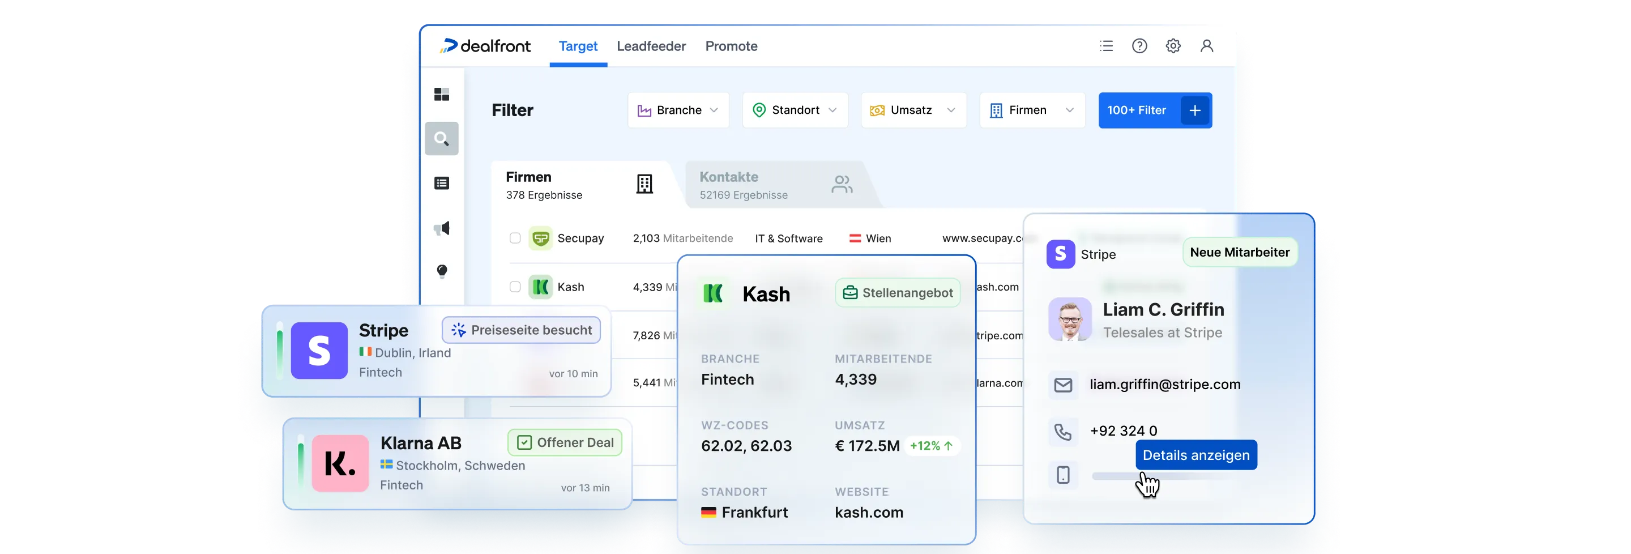Screen dimensions: 1631x554
Task: Click the dealfront logo
Action: (486, 45)
